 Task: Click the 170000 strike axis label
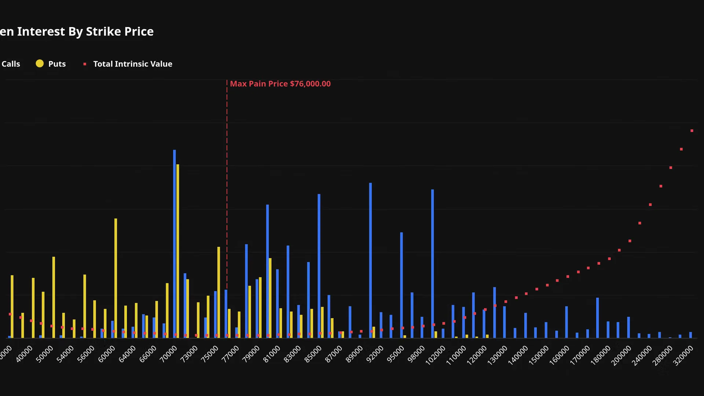580,355
